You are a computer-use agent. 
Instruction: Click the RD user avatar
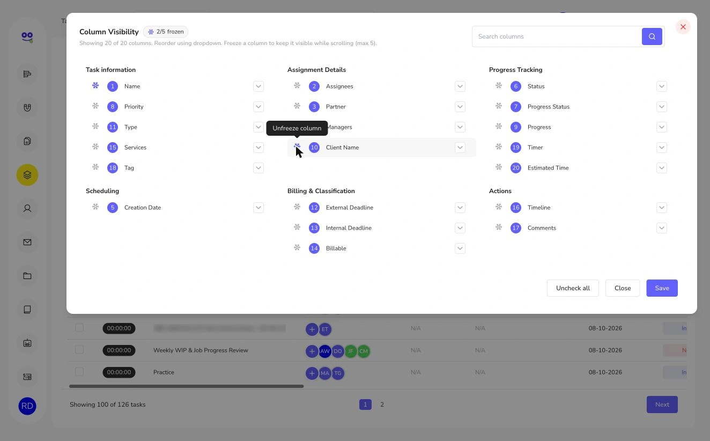(x=27, y=406)
